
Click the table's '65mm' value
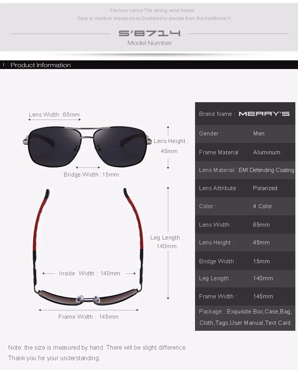point(261,225)
